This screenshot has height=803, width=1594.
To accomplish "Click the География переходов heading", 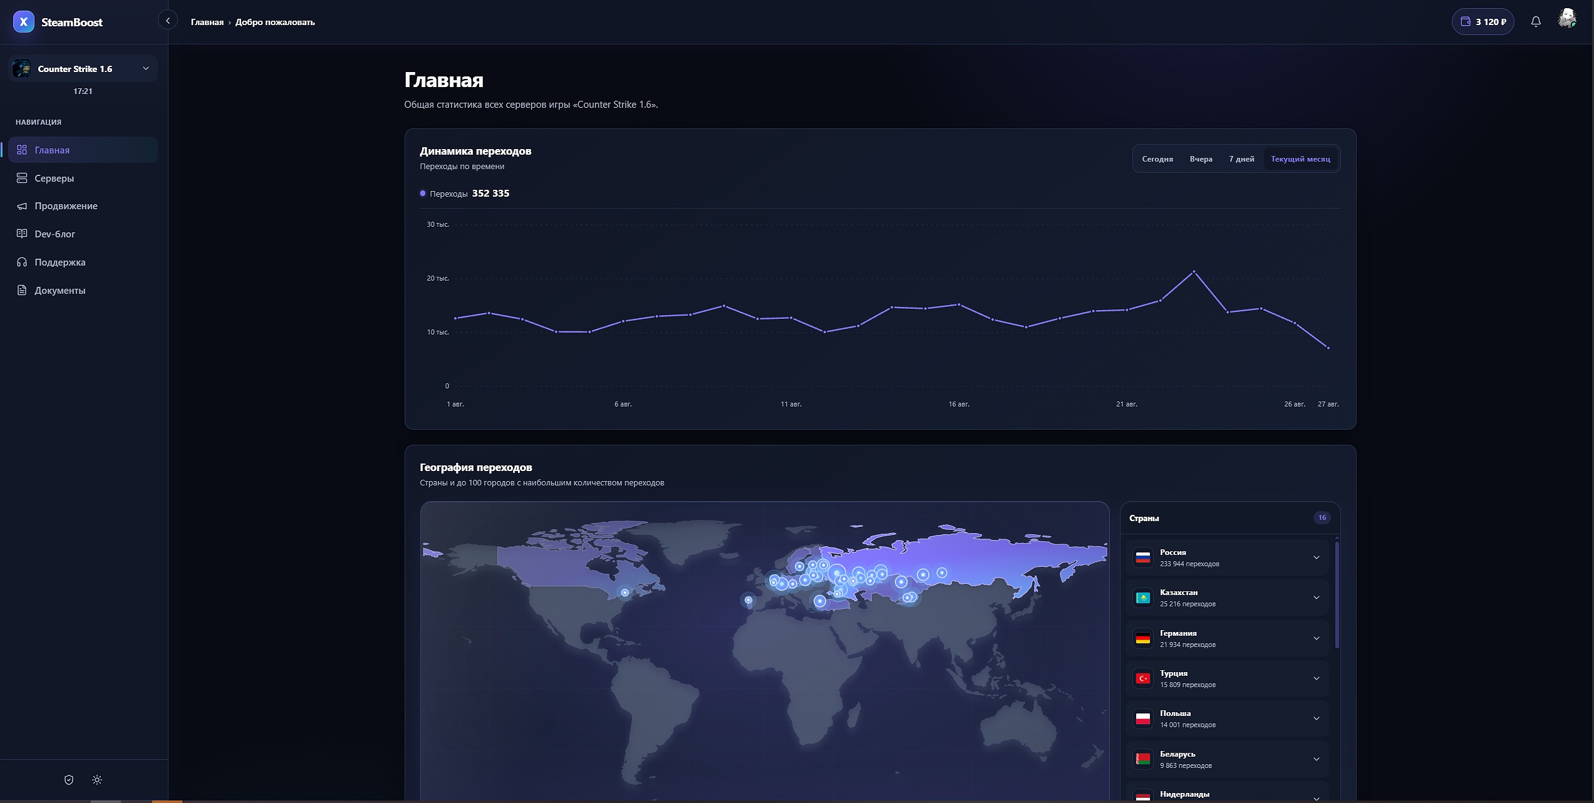I will [x=476, y=467].
